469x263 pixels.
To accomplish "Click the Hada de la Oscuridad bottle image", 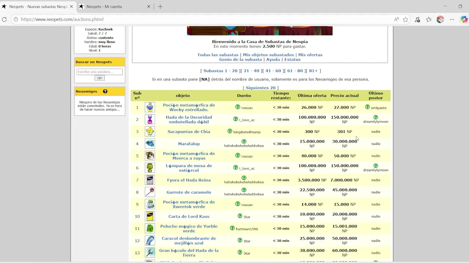I will click(x=150, y=119).
